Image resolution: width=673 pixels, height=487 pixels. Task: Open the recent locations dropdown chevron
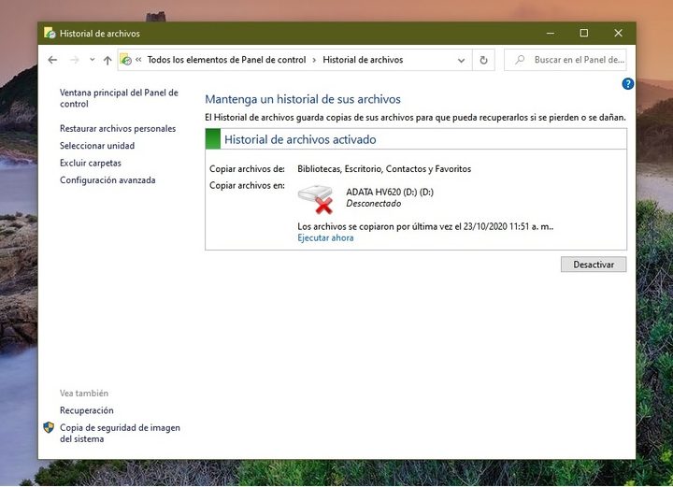point(92,60)
